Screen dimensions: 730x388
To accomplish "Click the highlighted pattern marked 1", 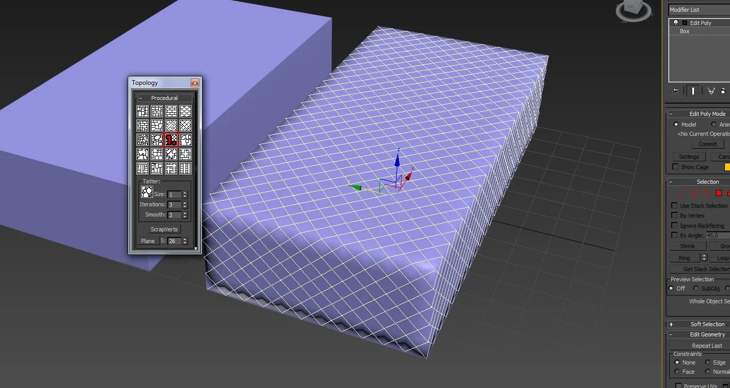I will (x=171, y=139).
